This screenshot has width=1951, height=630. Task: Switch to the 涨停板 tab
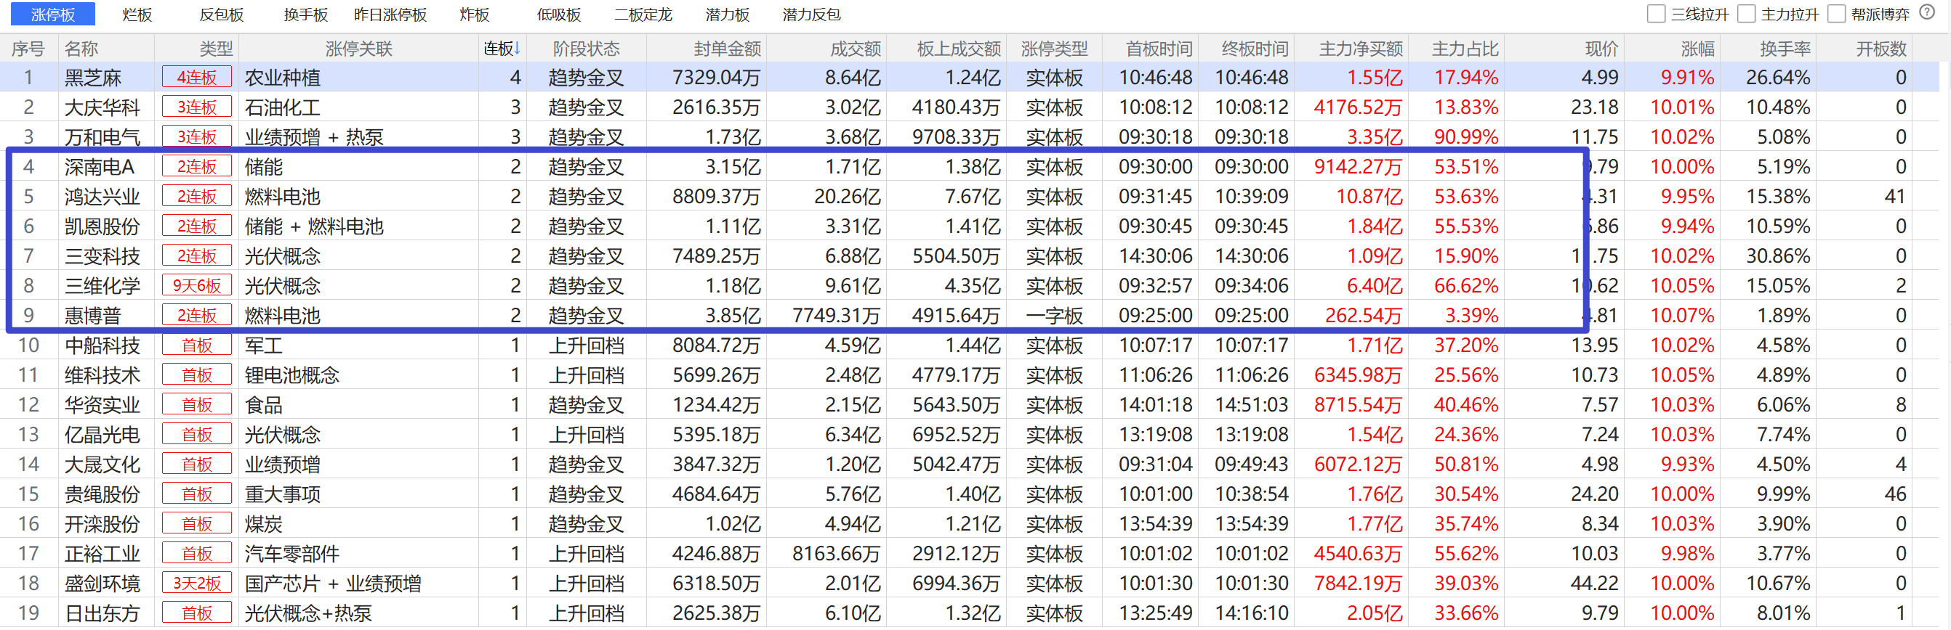click(53, 15)
